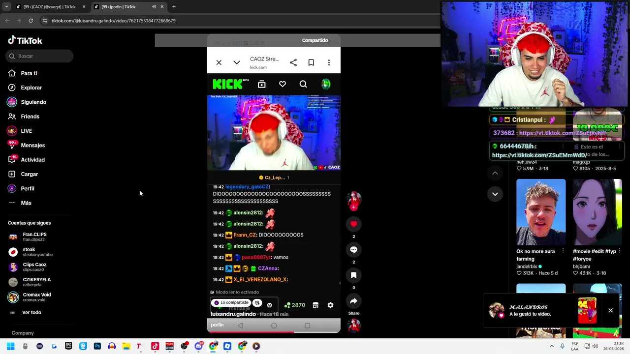Click the Company footer heading
Viewport: 630px width, 354px height.
[x=23, y=333]
